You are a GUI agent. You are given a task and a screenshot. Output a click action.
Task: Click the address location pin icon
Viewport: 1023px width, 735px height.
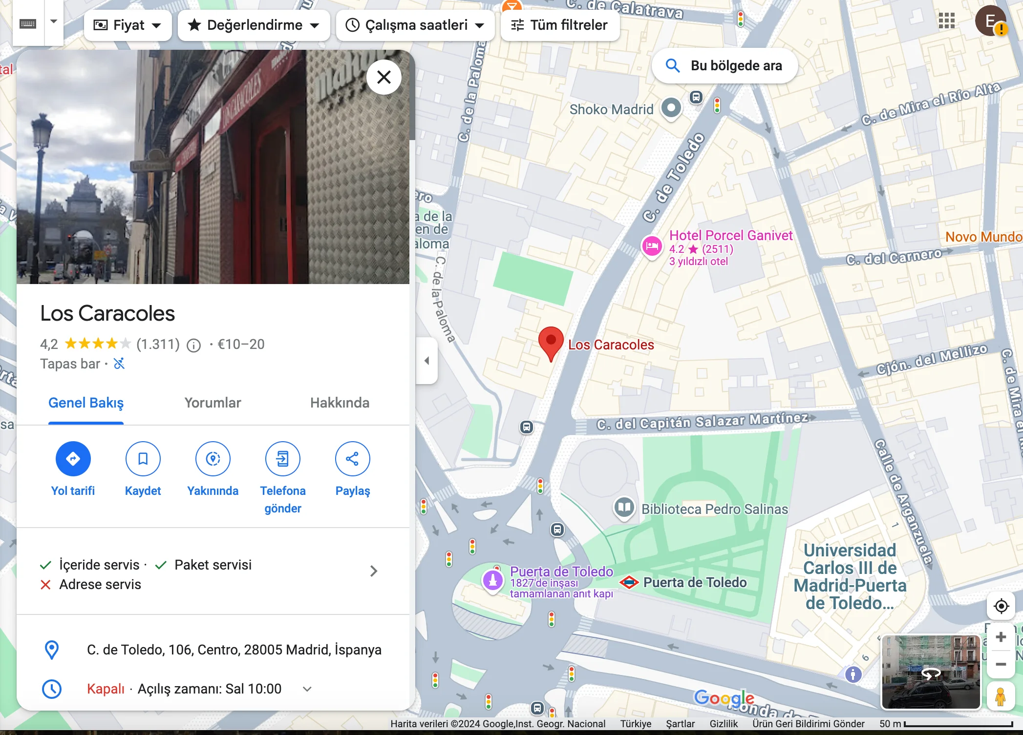click(x=52, y=650)
